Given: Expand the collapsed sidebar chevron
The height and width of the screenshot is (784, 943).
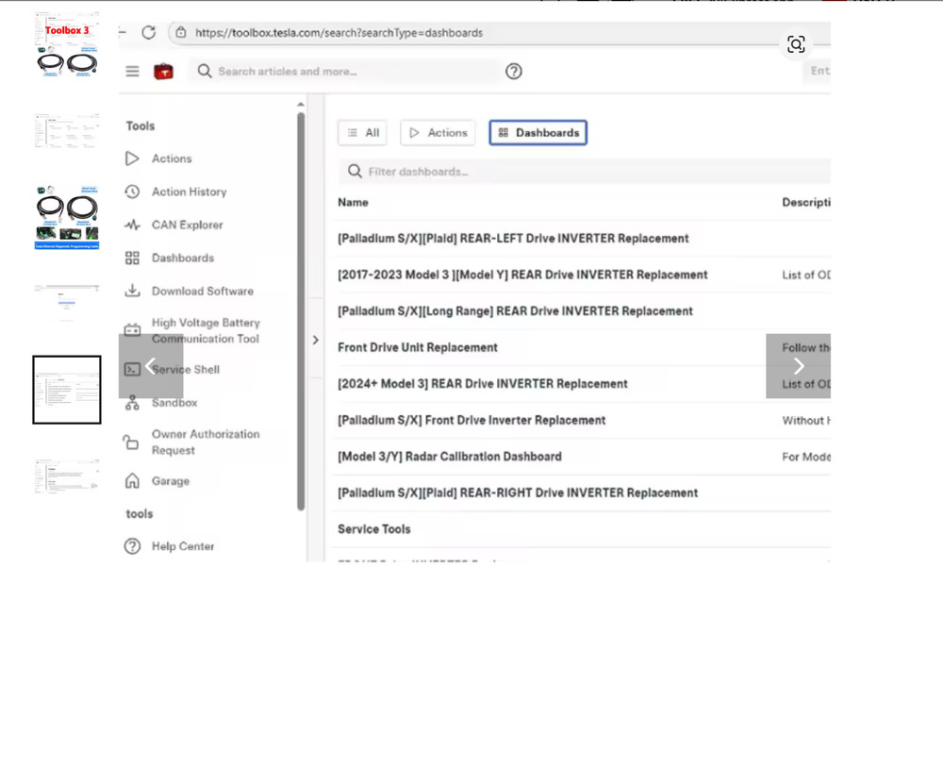Looking at the screenshot, I should tap(316, 340).
